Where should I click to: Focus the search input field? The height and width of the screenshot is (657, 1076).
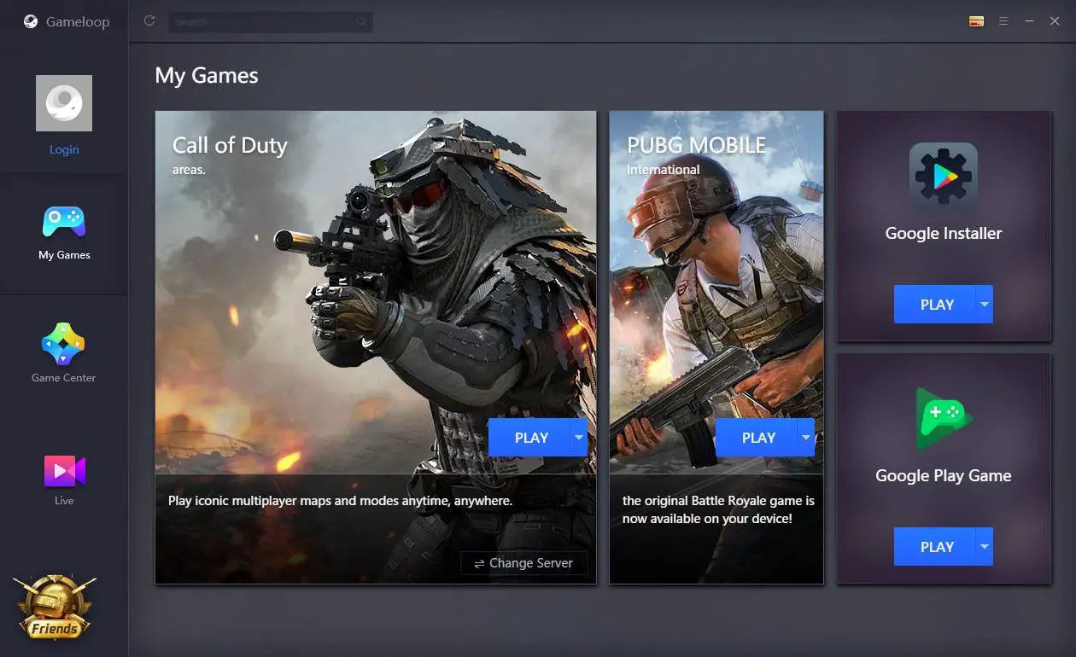tap(270, 21)
